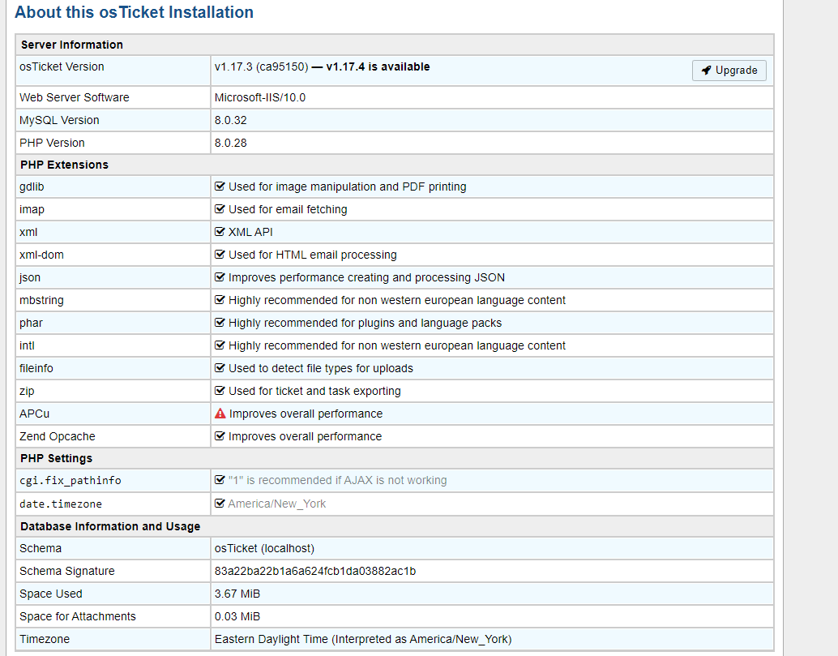Click the "mbstring" extension name
838x656 pixels.
(41, 301)
